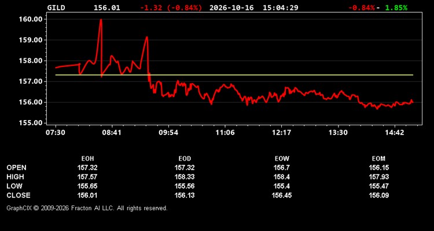
Task: Click the 160.00 y-axis label
Action: click(x=30, y=19)
